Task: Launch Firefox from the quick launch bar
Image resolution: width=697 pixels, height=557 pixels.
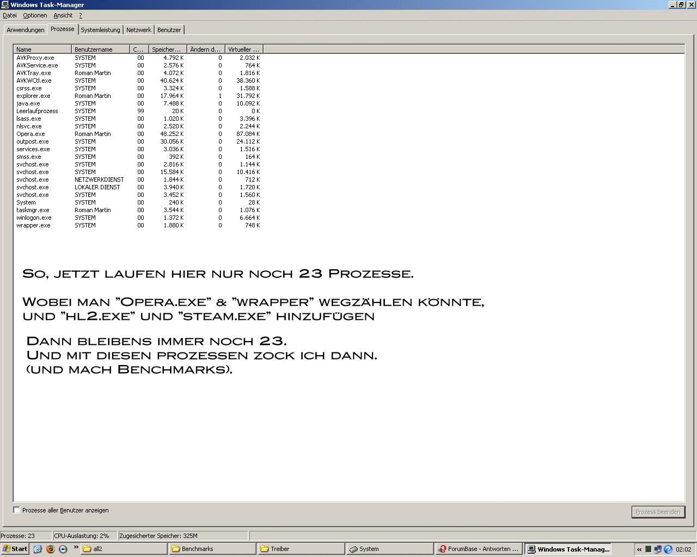Action: click(51, 549)
